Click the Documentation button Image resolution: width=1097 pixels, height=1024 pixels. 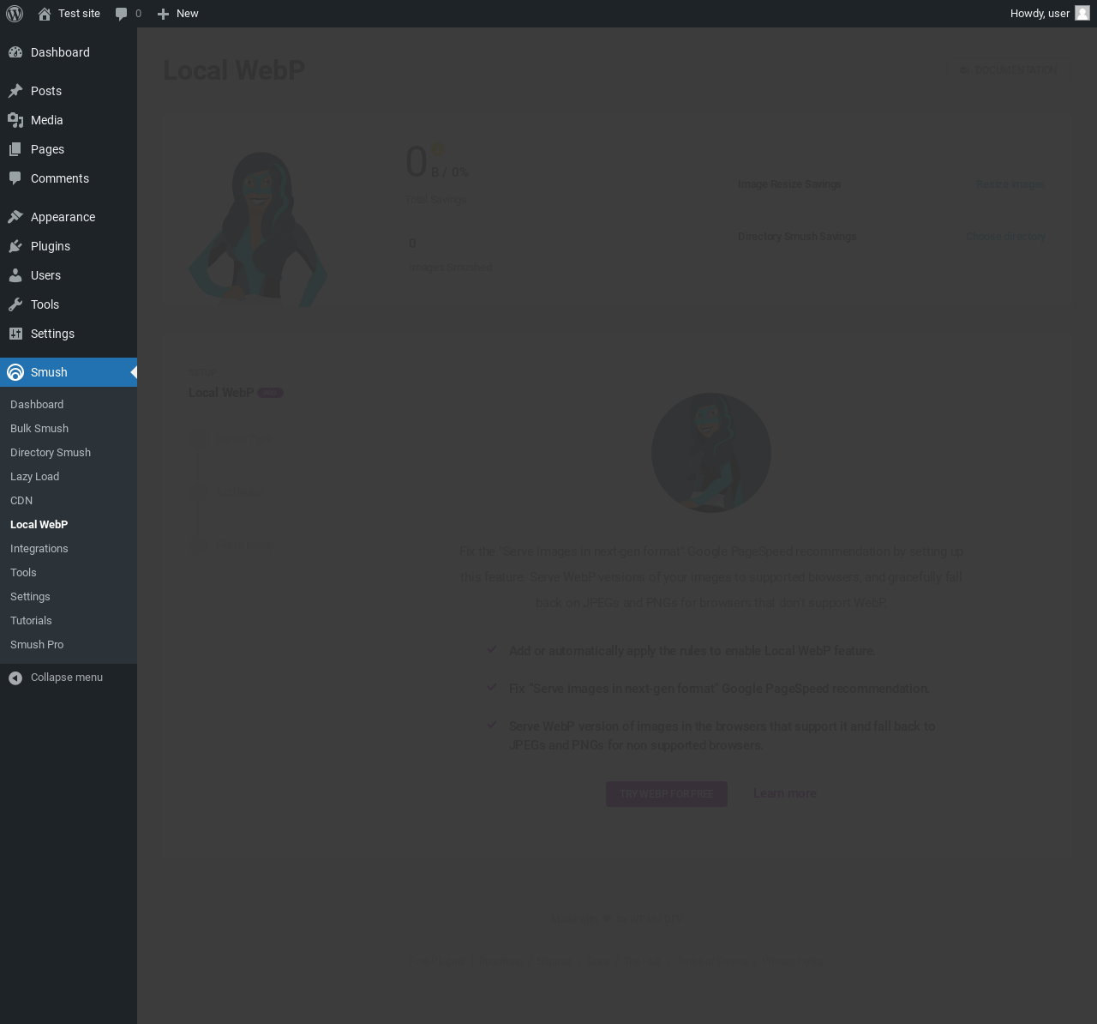point(1009,70)
